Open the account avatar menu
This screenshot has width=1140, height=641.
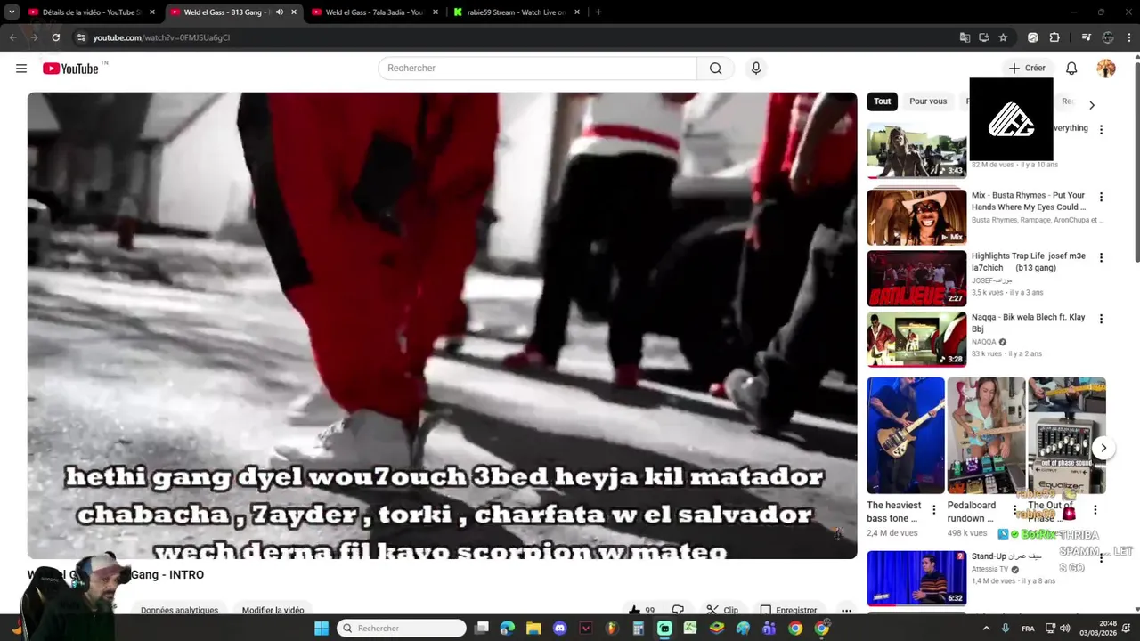pyautogui.click(x=1106, y=69)
